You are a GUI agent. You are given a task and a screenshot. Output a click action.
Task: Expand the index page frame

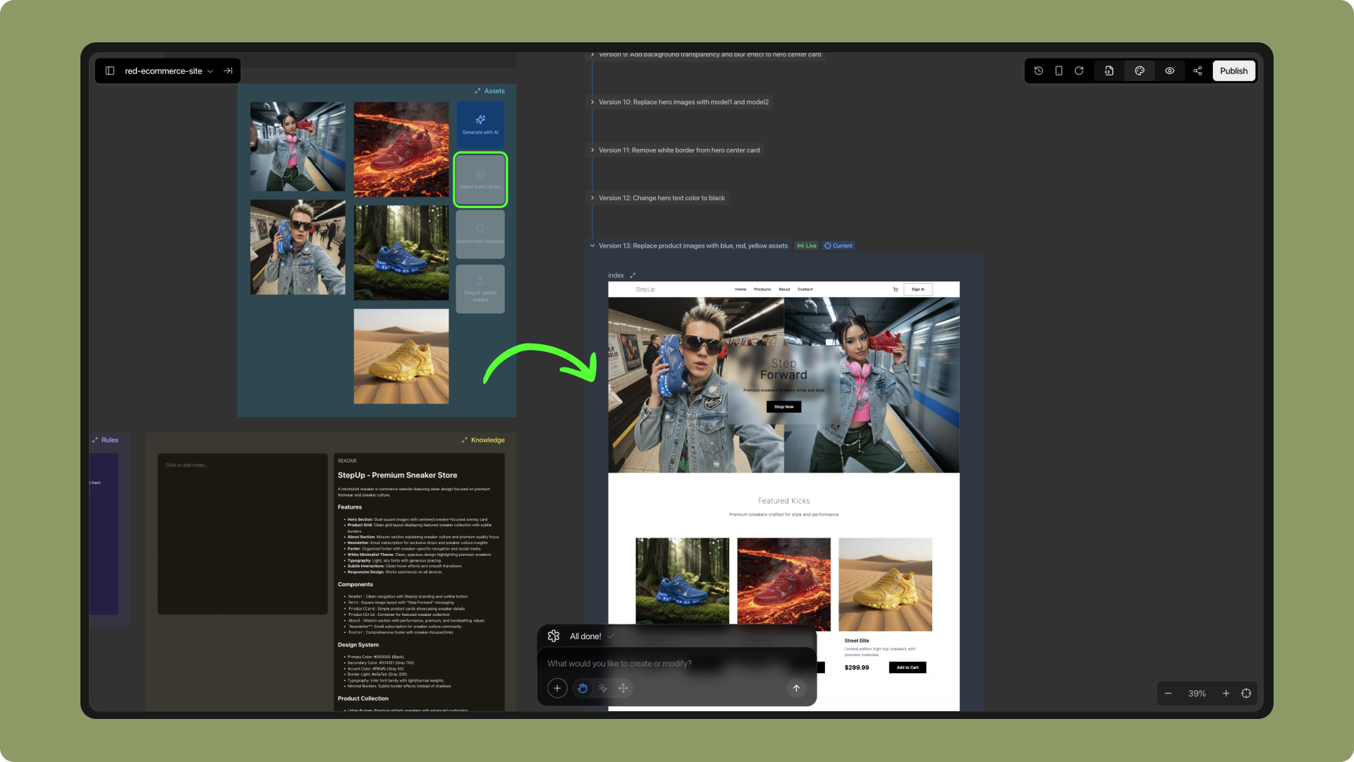(x=633, y=276)
